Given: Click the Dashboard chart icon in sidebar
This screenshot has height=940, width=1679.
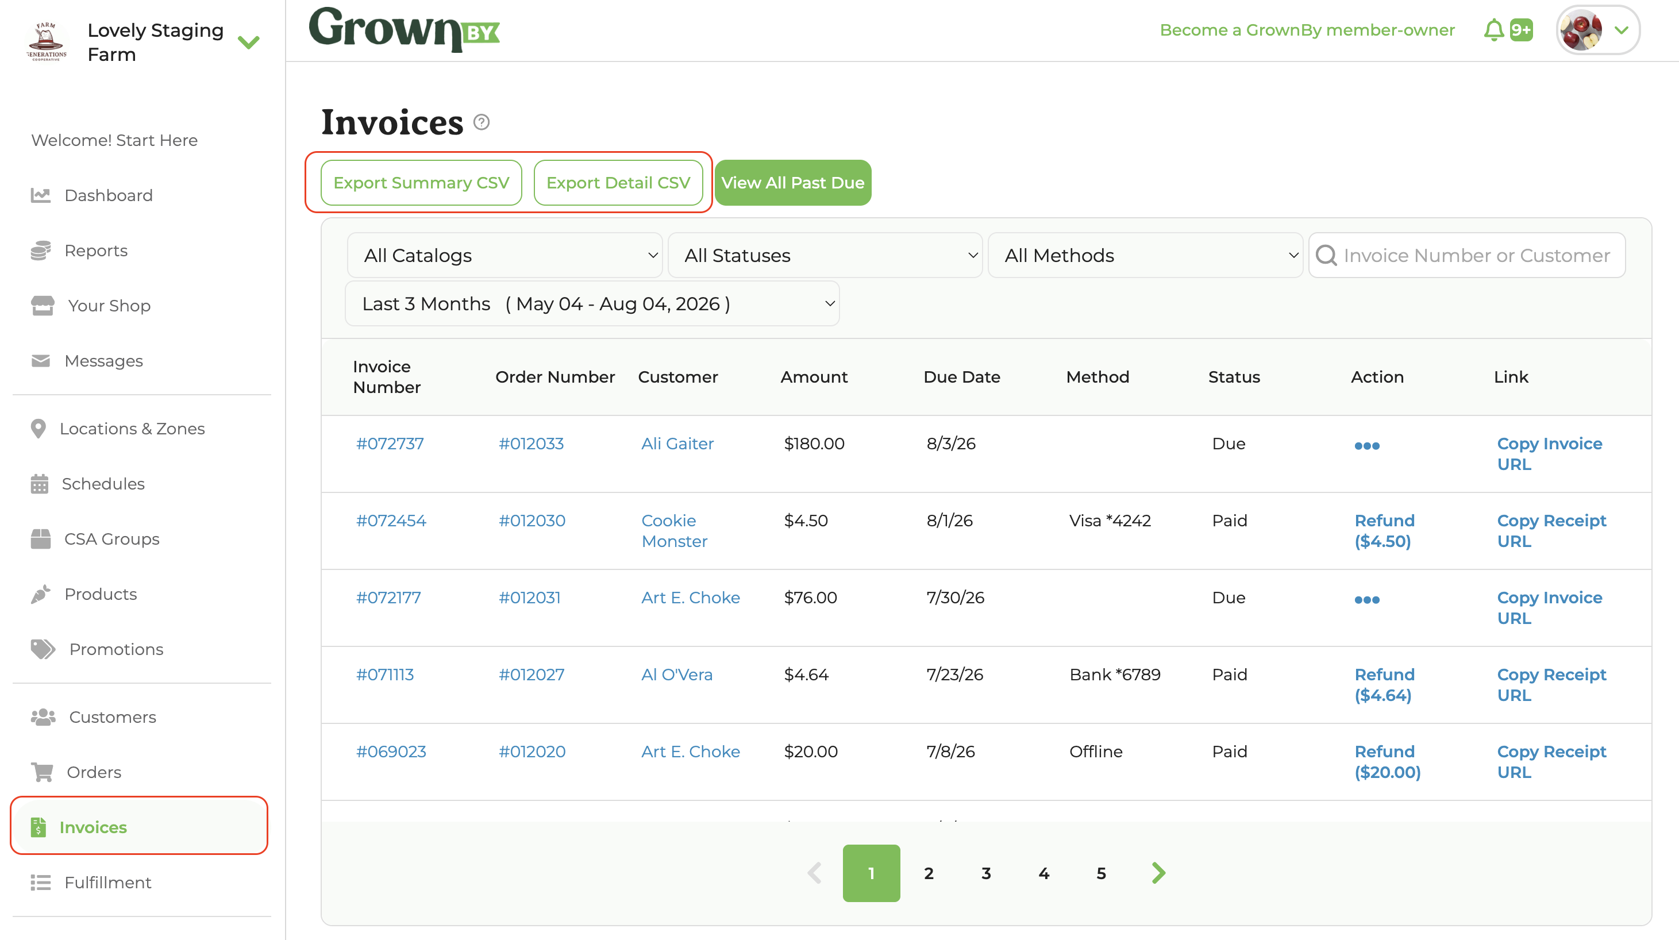Looking at the screenshot, I should [40, 195].
